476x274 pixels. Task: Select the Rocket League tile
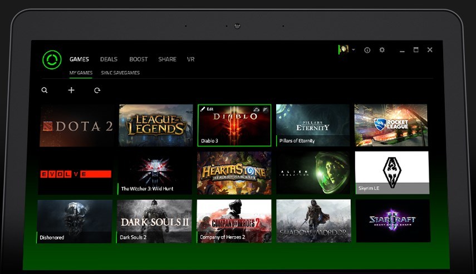pyautogui.click(x=391, y=125)
